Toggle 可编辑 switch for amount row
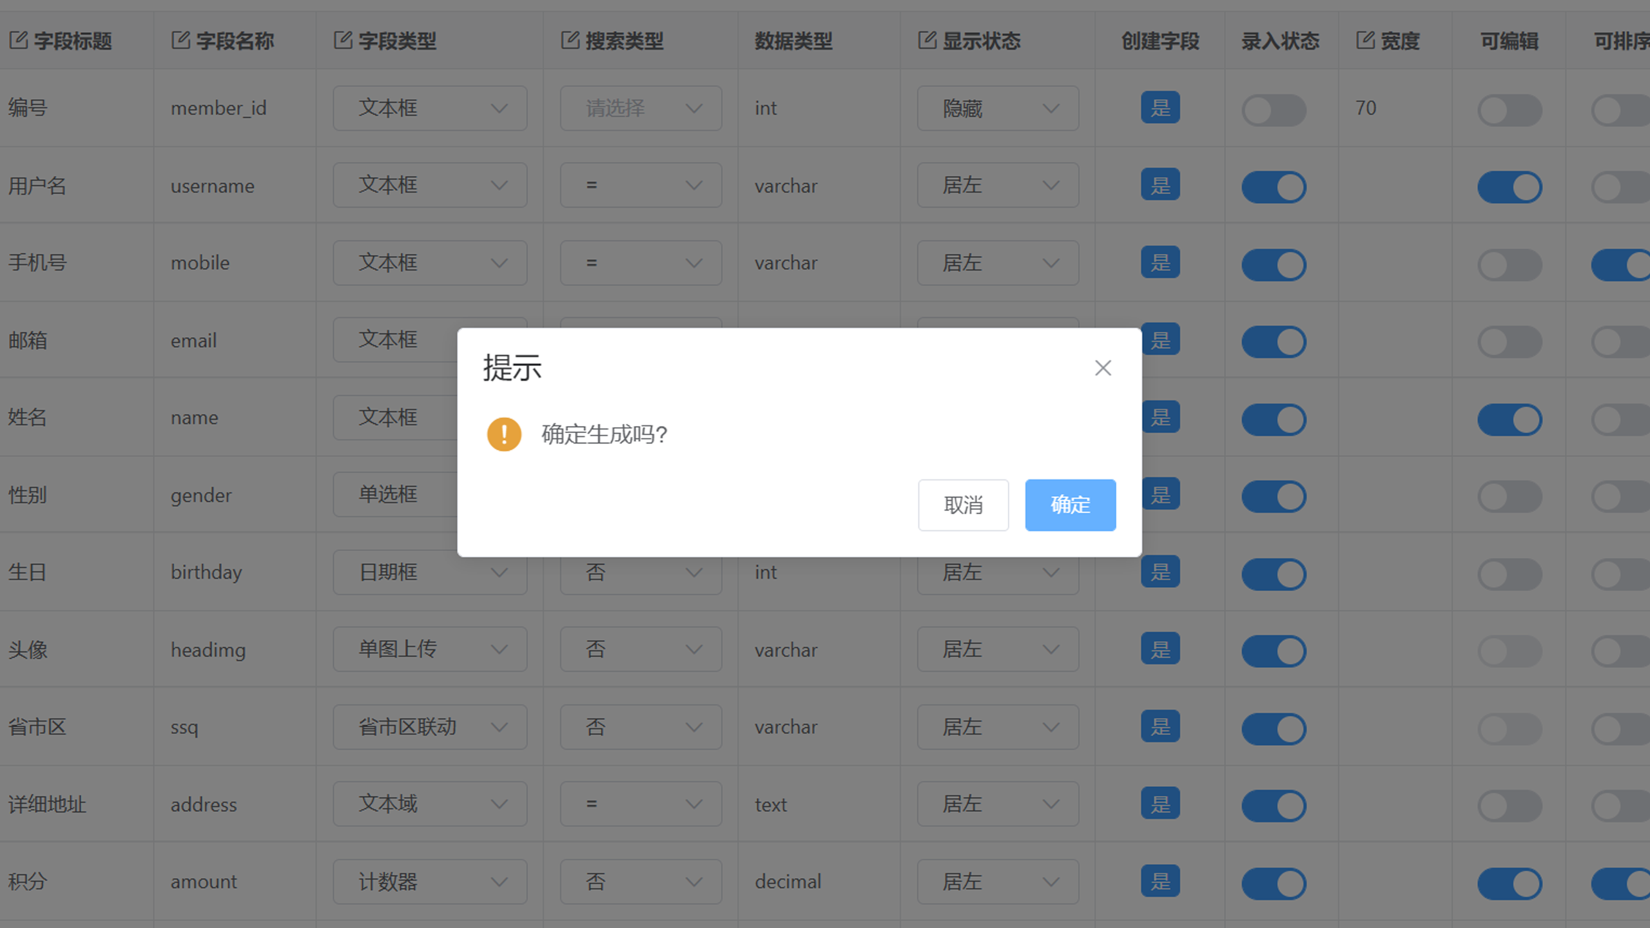 click(1509, 883)
